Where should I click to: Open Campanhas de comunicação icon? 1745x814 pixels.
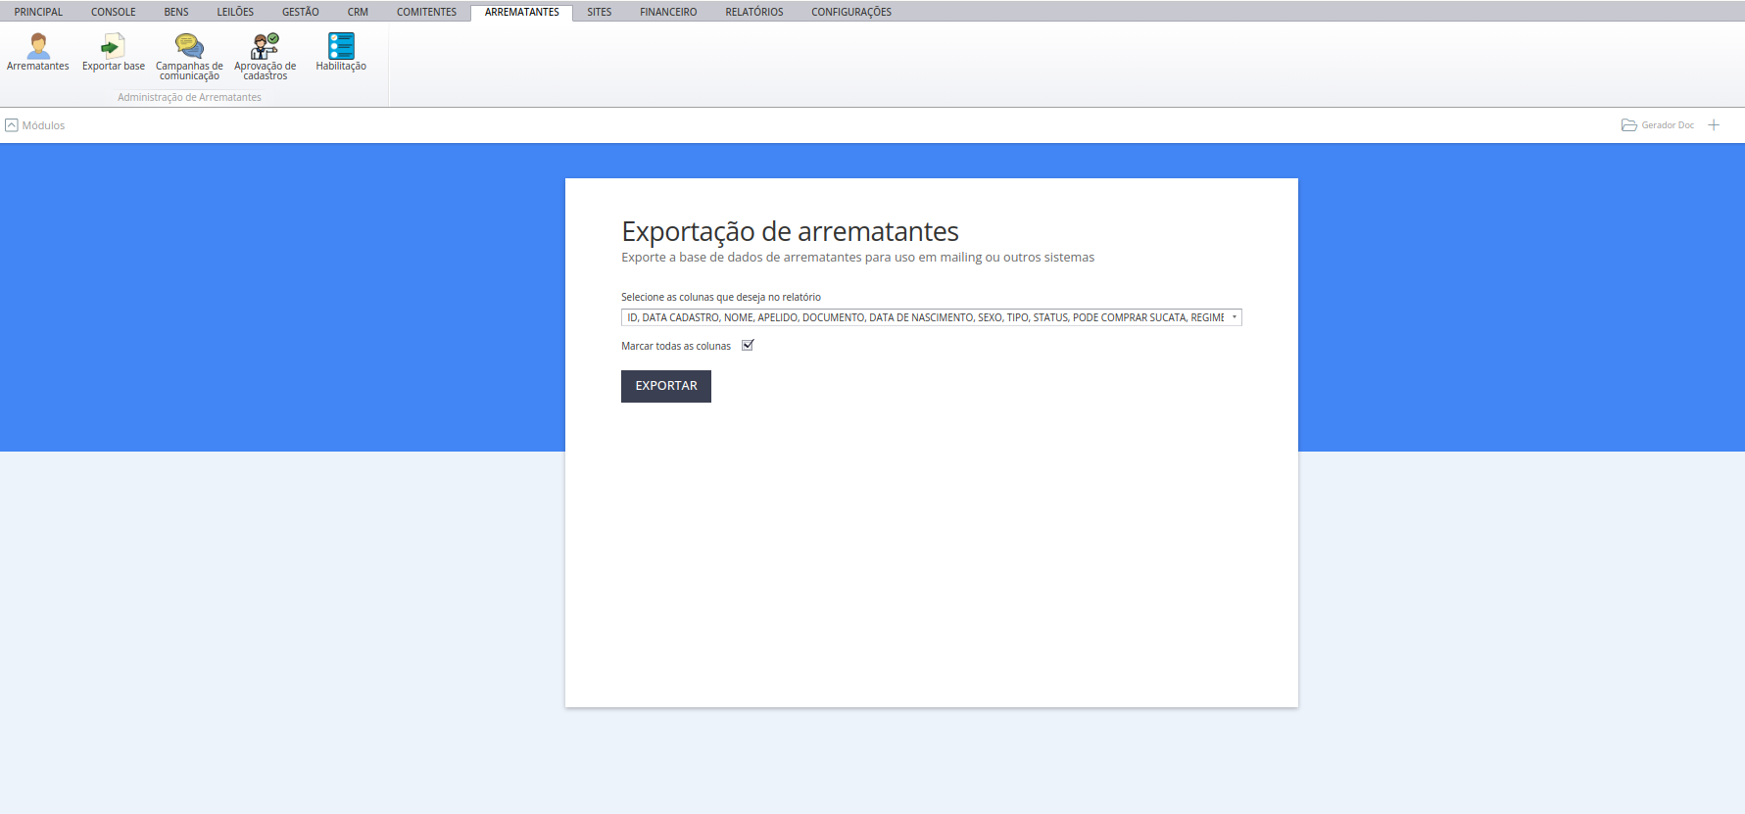pyautogui.click(x=189, y=46)
